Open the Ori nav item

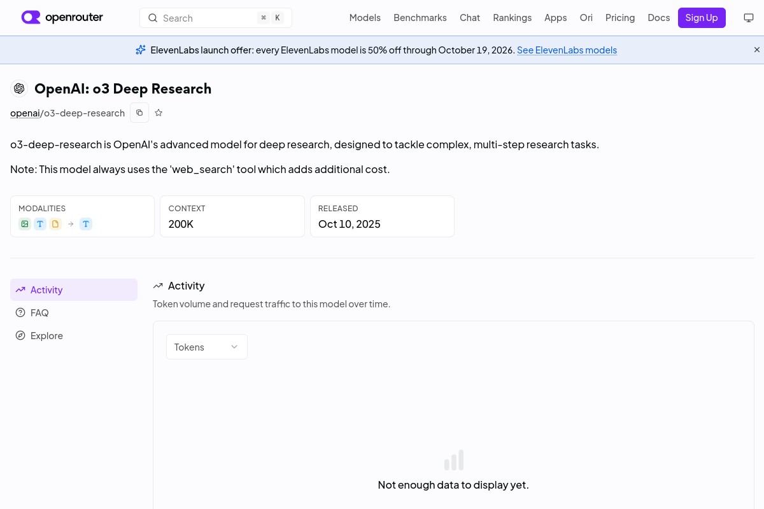click(x=586, y=18)
